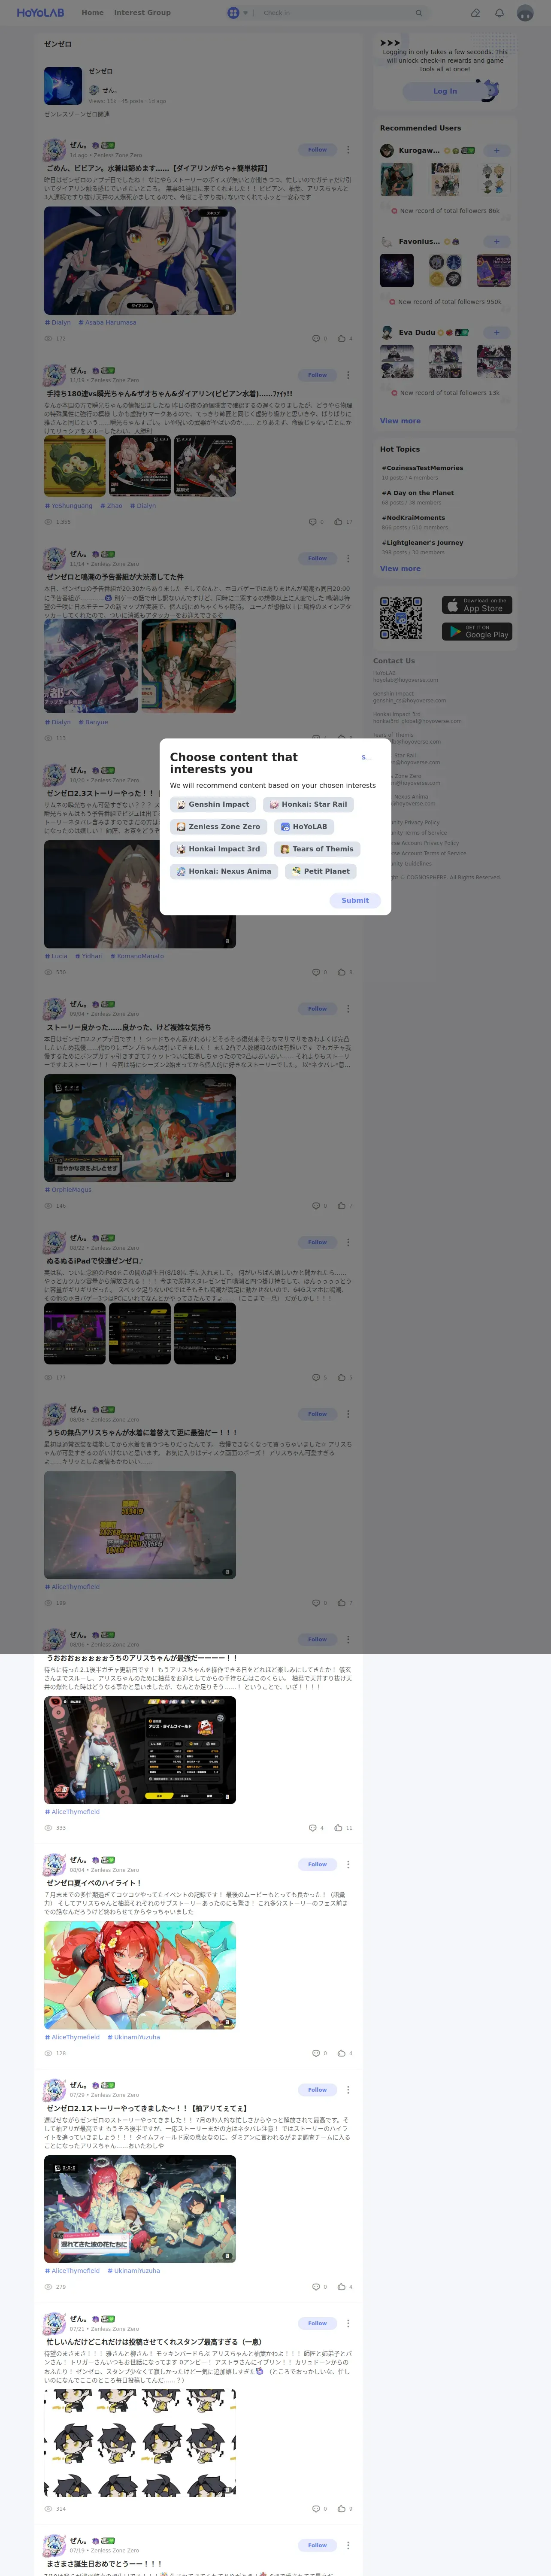Click Kurogaw... user avatar

[387, 151]
